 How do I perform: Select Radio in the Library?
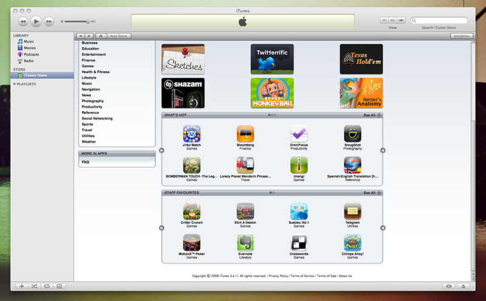pyautogui.click(x=29, y=61)
